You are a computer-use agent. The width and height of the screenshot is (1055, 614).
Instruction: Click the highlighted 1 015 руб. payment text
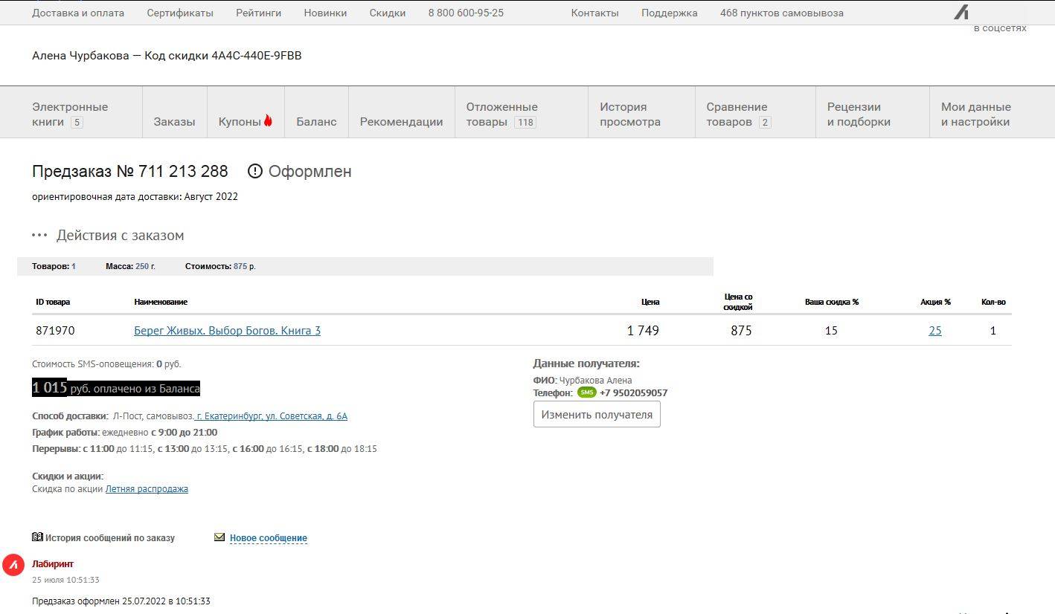pos(116,388)
